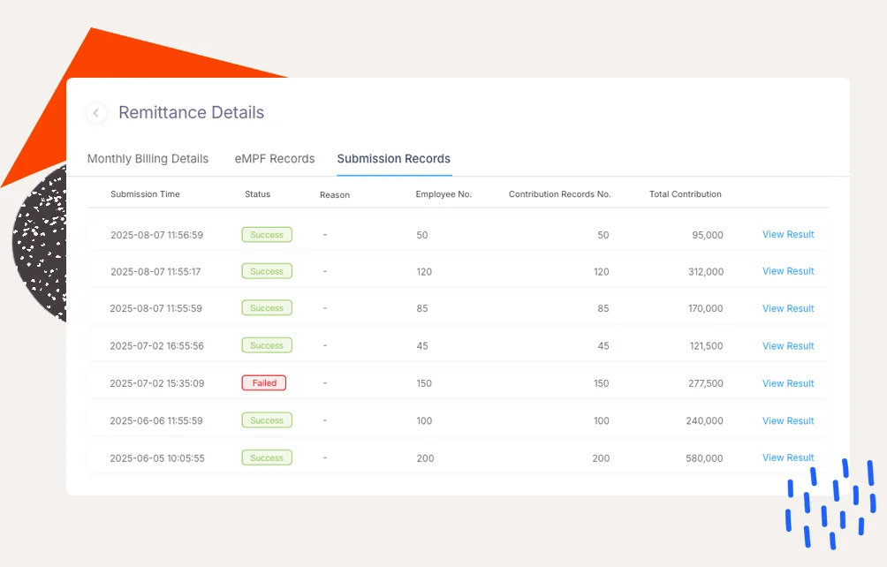The image size is (887, 567).
Task: Select the 2025-07-02 16:55:56 submission time cell
Action: tap(156, 346)
